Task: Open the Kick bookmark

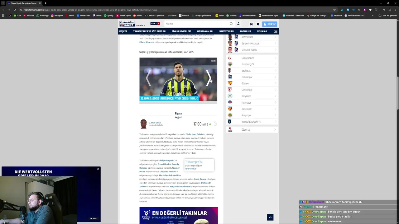Action: (x=17, y=16)
